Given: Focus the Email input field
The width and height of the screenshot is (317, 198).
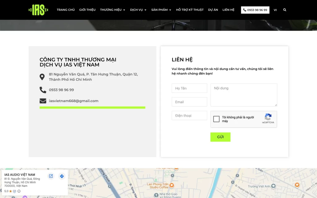Looking at the screenshot, I should point(189,102).
